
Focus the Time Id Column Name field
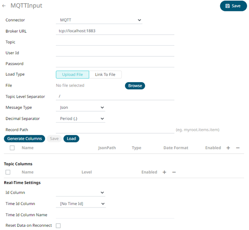point(115,215)
